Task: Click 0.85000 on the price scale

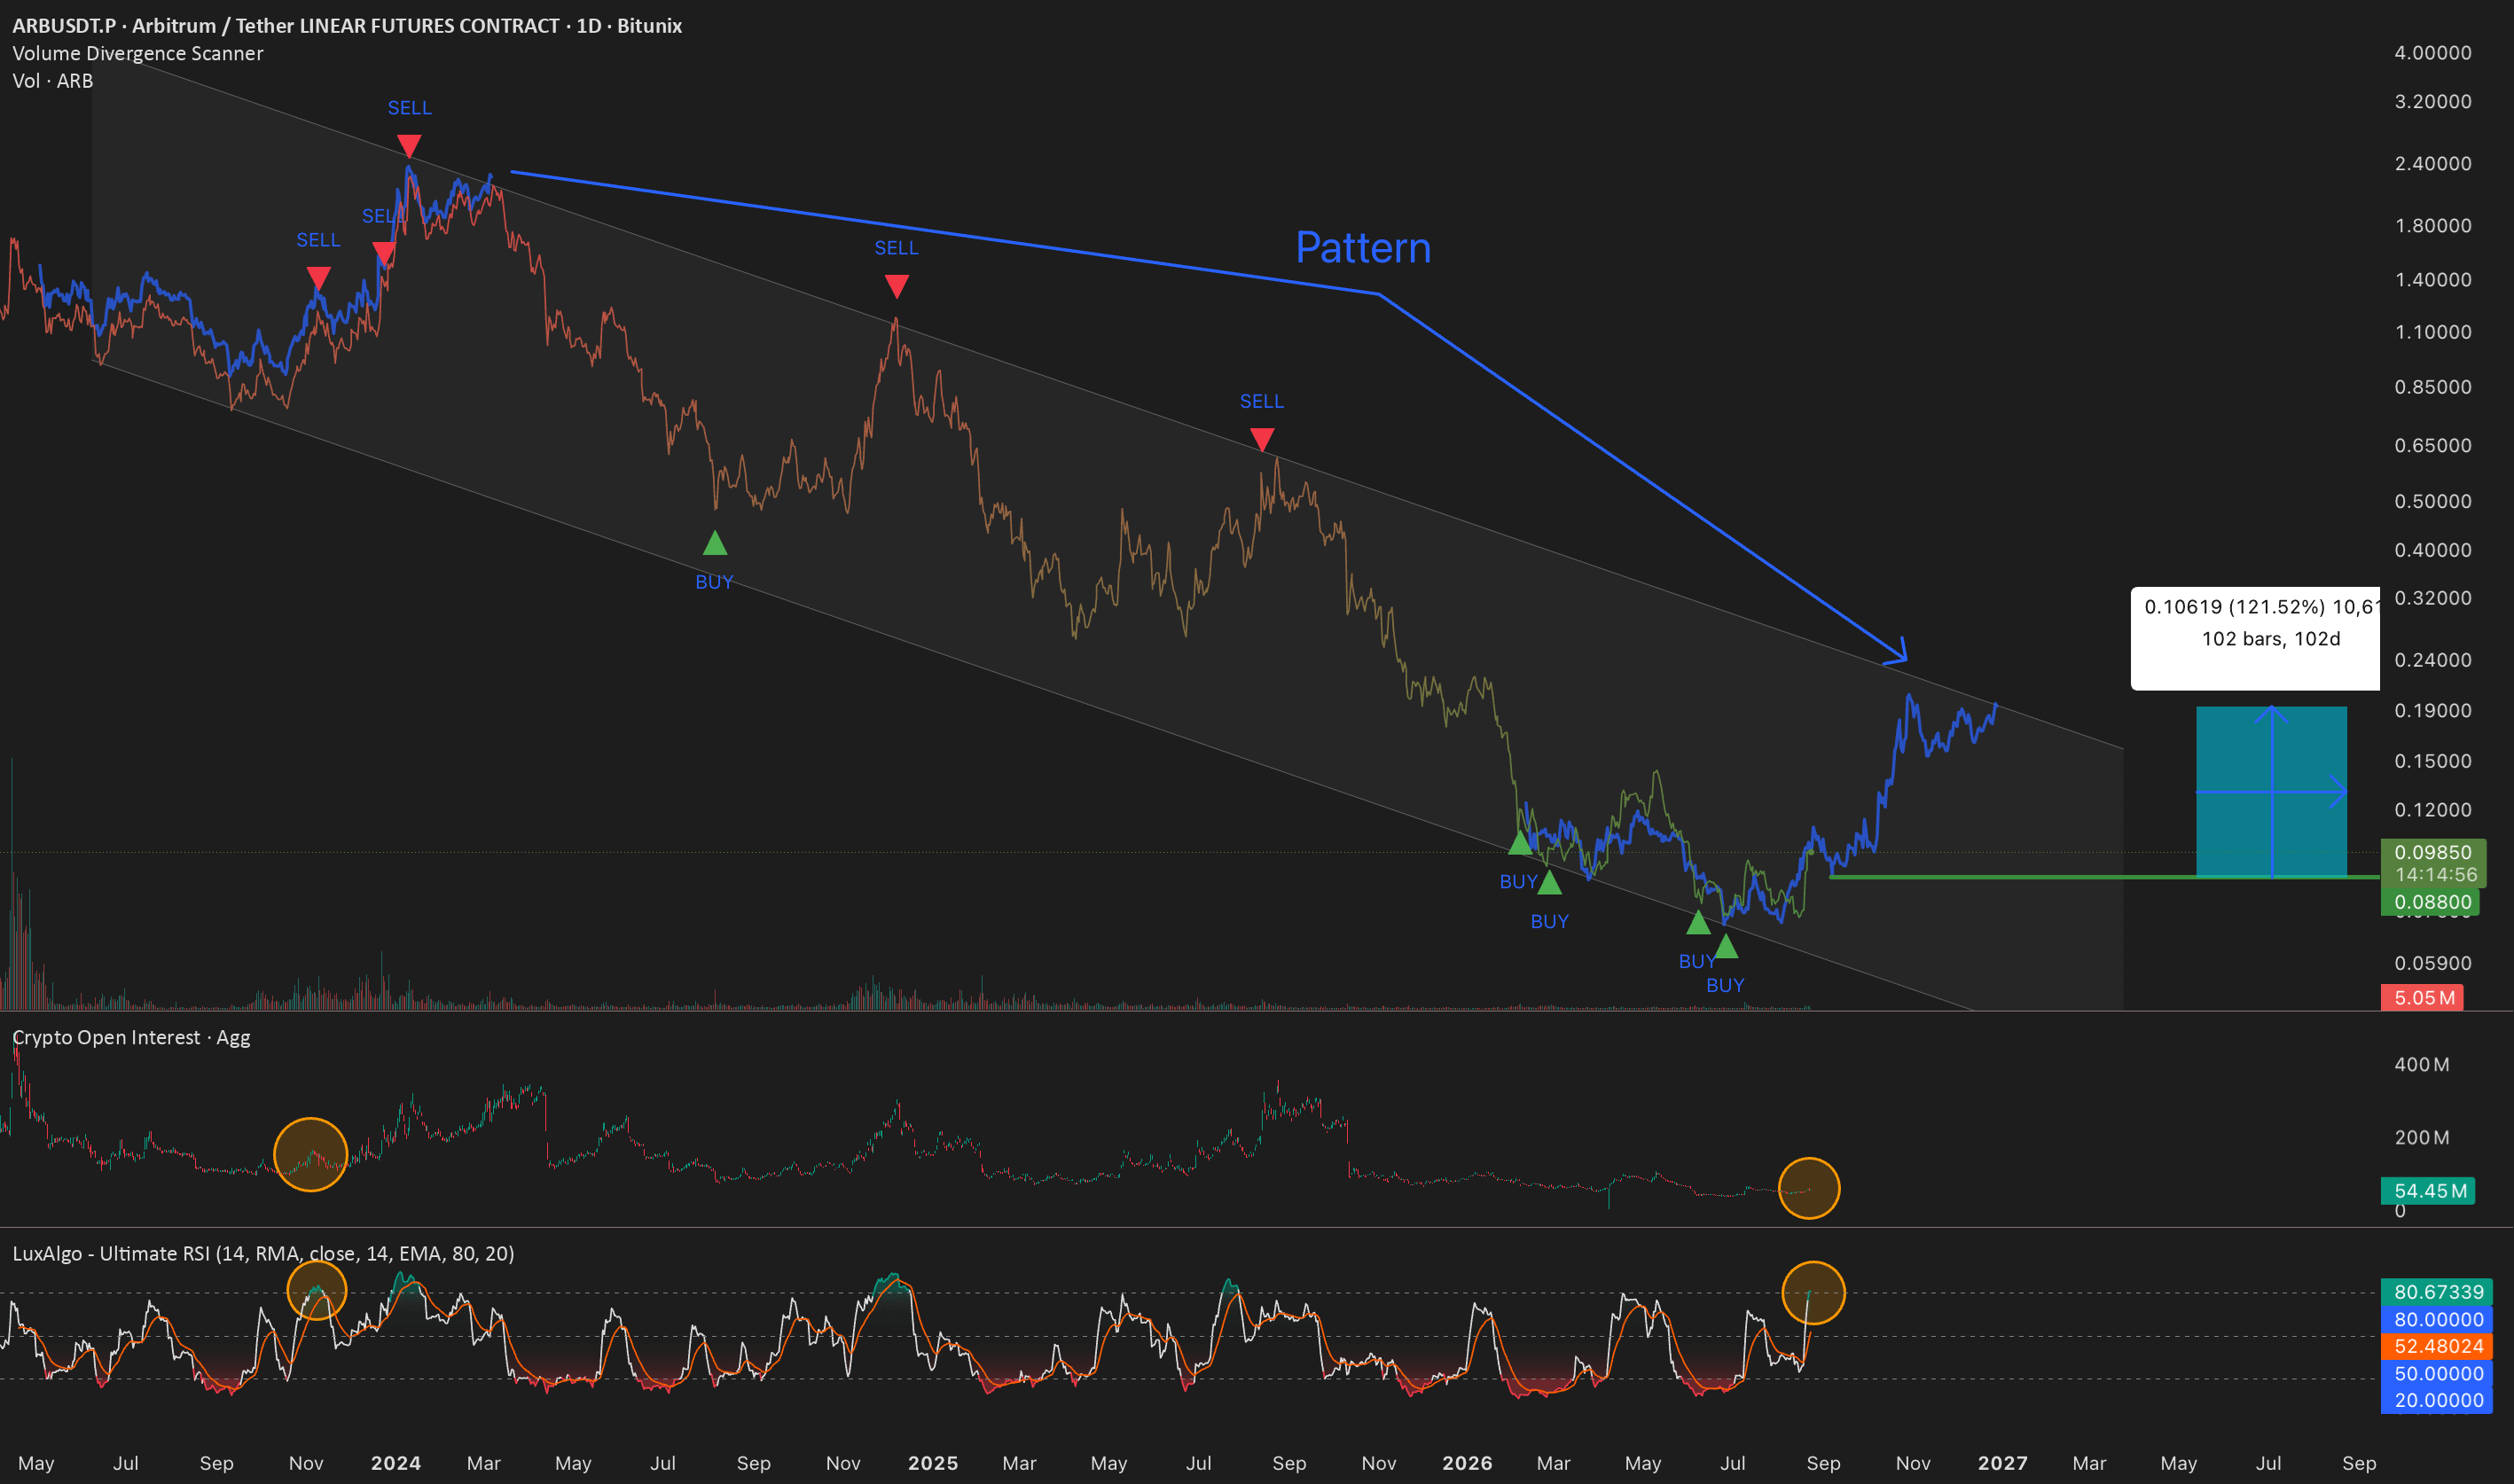Action: coord(2432,387)
